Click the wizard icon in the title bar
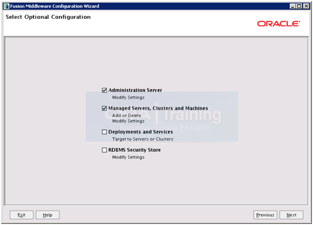The image size is (313, 225). (6, 6)
